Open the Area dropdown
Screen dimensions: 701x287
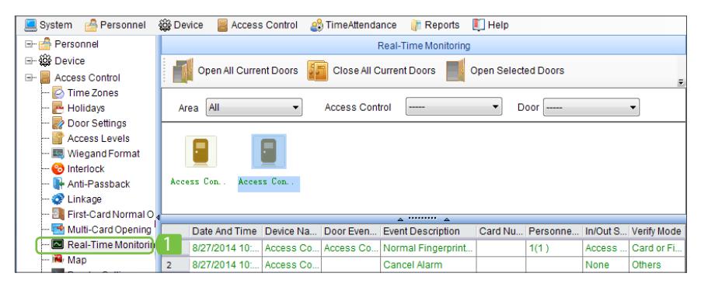(254, 108)
